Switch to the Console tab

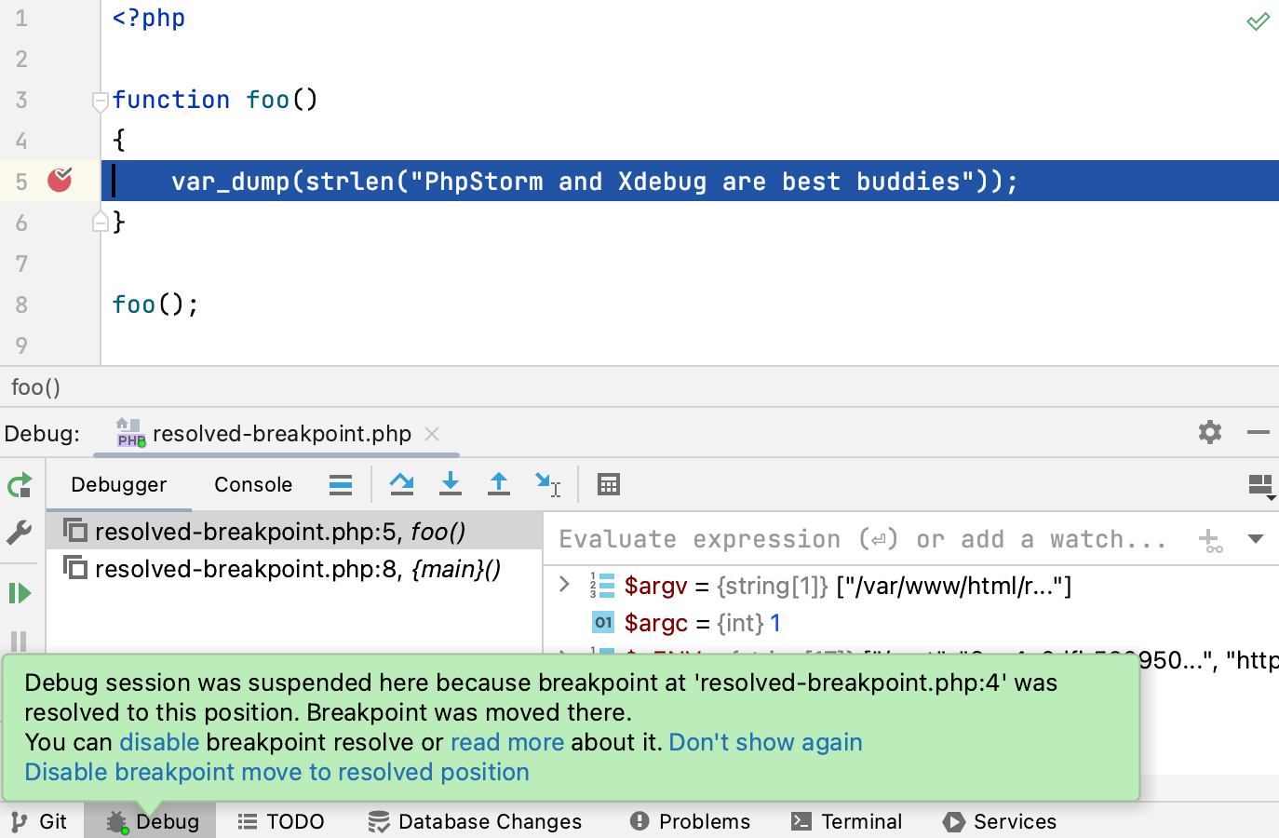(252, 484)
